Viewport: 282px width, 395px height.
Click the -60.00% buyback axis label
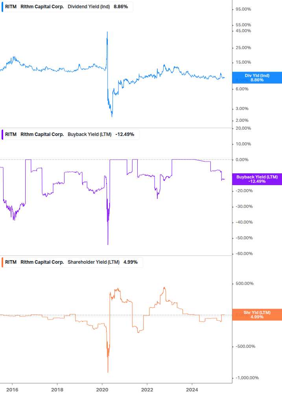(244, 254)
